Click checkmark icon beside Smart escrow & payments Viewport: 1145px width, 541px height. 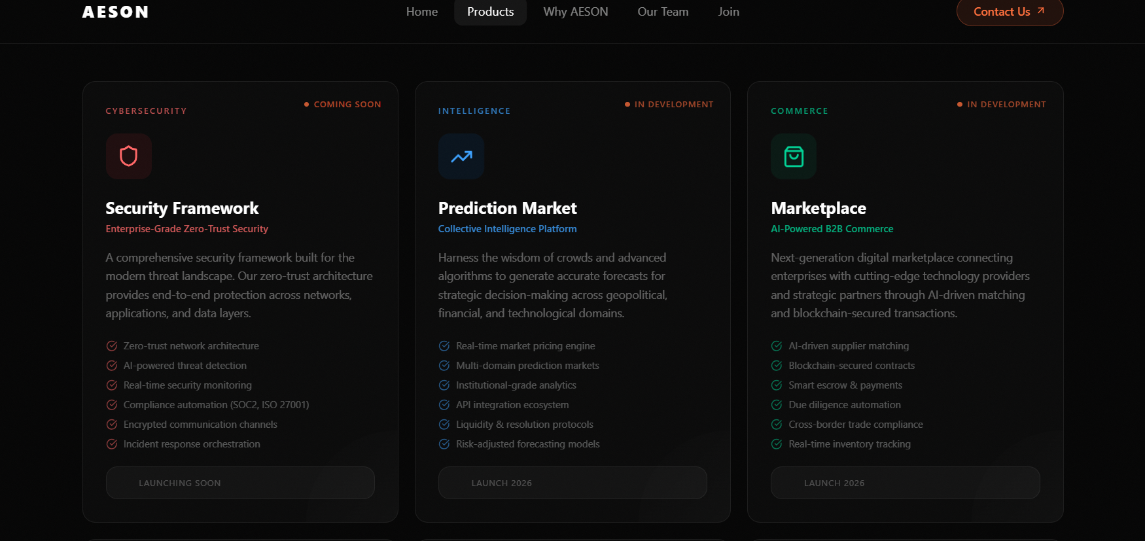pyautogui.click(x=777, y=385)
